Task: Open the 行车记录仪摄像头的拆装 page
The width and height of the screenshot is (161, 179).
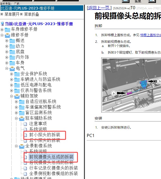Action: [53, 168]
